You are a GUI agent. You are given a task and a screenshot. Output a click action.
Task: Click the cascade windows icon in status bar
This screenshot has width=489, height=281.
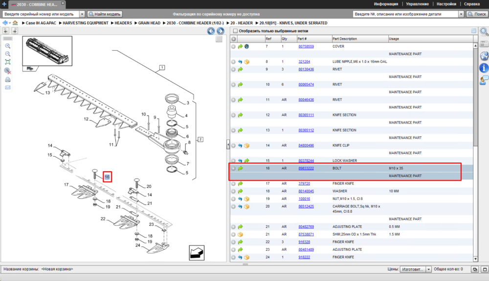point(475,269)
